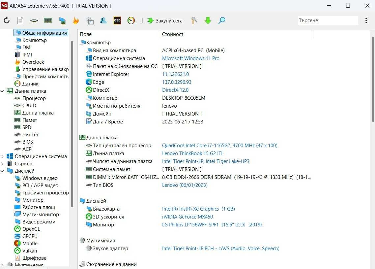Open LG Philips LP156WFF-SPF1 monitor link
The width and height of the screenshot is (375, 269).
212,225
